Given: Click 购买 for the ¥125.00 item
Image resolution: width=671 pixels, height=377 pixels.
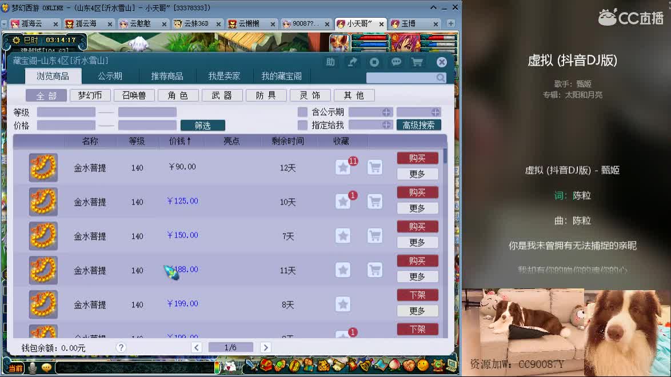Looking at the screenshot, I should 418,192.
